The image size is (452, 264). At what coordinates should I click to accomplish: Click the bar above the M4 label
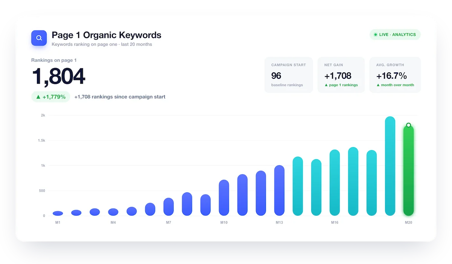pyautogui.click(x=113, y=212)
